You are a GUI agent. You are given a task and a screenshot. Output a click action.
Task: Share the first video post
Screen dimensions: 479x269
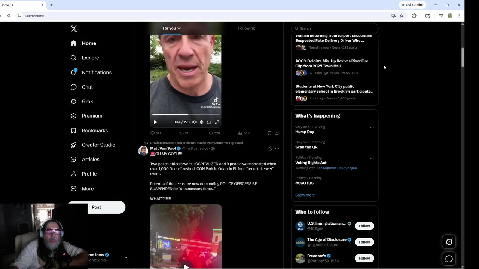277,133
